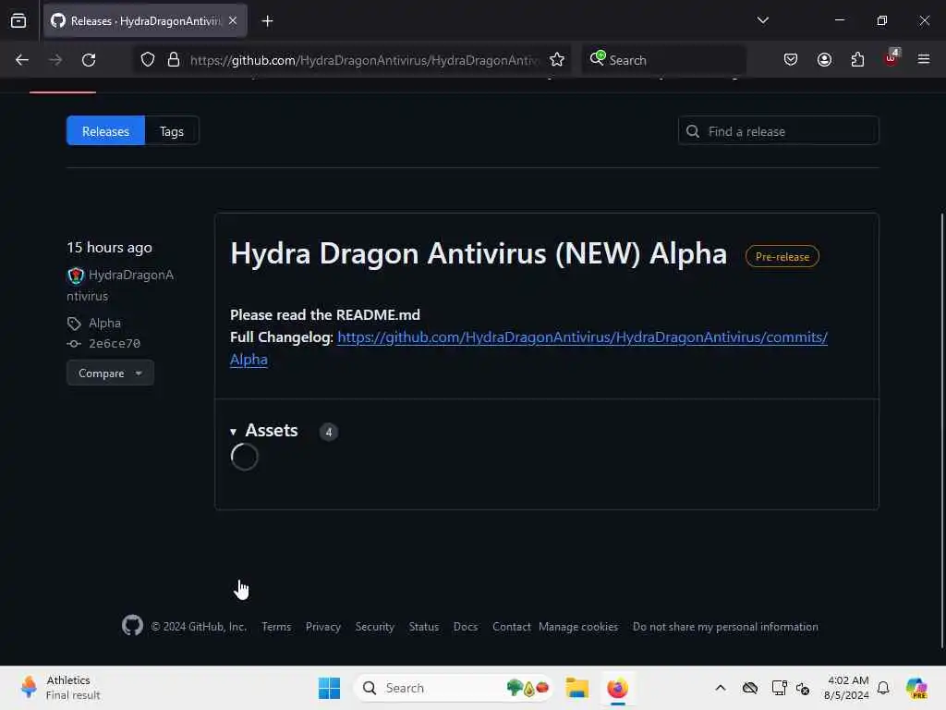Open the Status footer link
The height and width of the screenshot is (710, 946).
click(423, 627)
